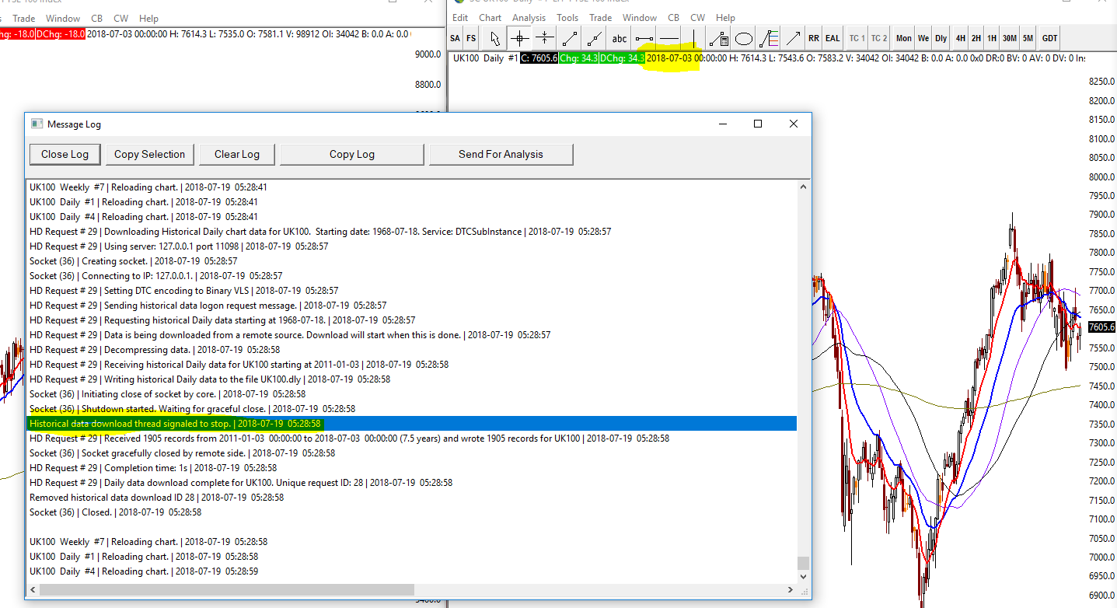The height and width of the screenshot is (608, 1117).
Task: Select the highlighted 'Historical data download thread signaled' line
Action: pyautogui.click(x=412, y=424)
